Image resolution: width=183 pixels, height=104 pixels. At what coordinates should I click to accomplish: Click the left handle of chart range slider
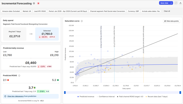tap(65, 93)
